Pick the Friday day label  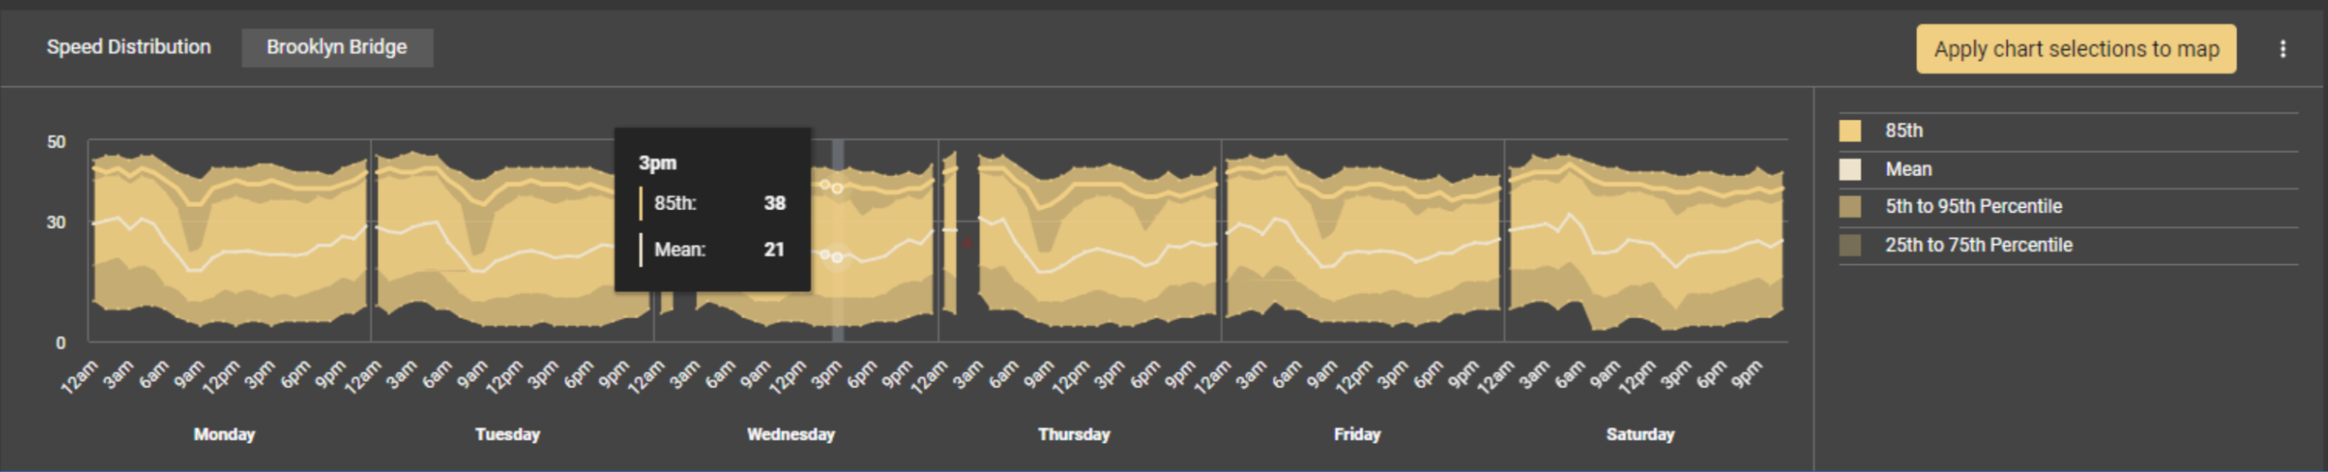tap(1357, 434)
